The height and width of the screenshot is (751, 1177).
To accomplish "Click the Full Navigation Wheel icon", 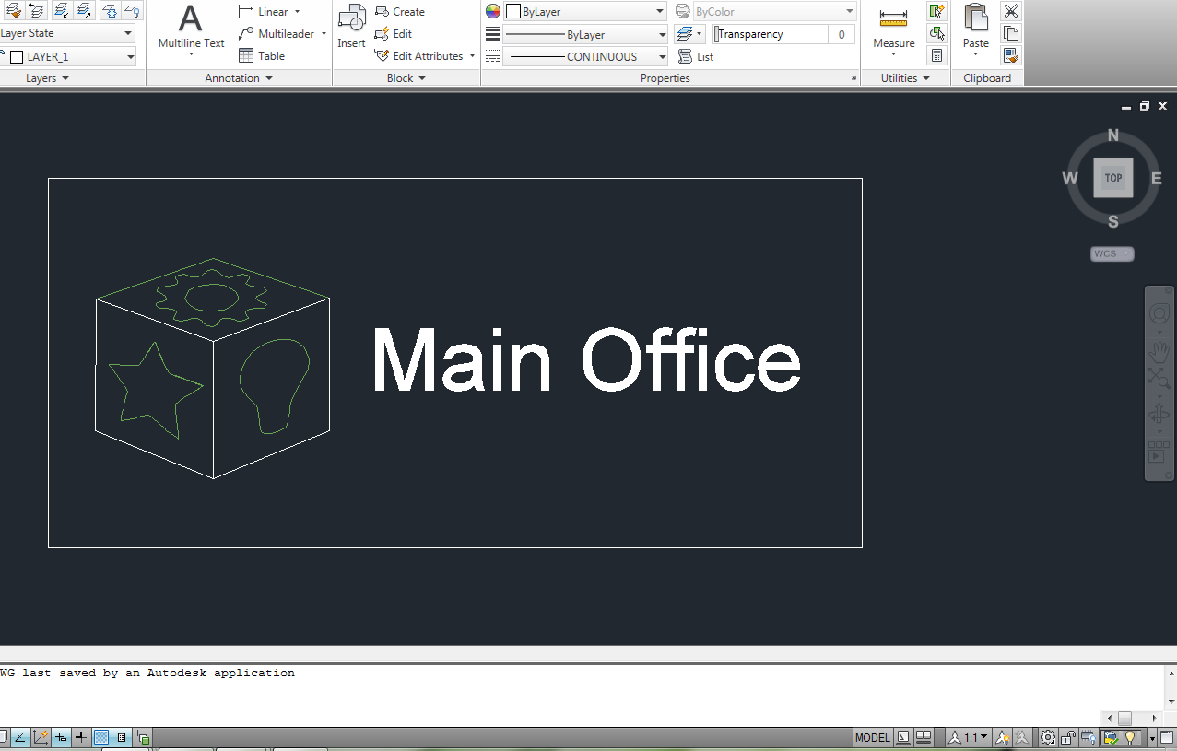I will [x=1159, y=313].
